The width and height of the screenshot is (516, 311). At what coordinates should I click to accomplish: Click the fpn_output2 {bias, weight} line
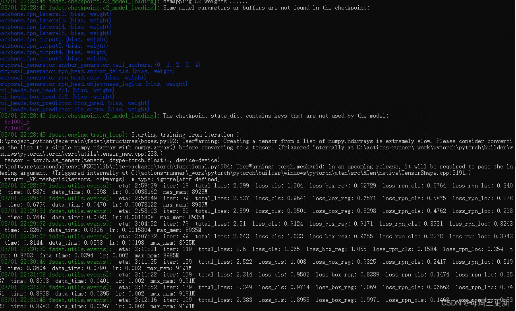[x=54, y=39]
